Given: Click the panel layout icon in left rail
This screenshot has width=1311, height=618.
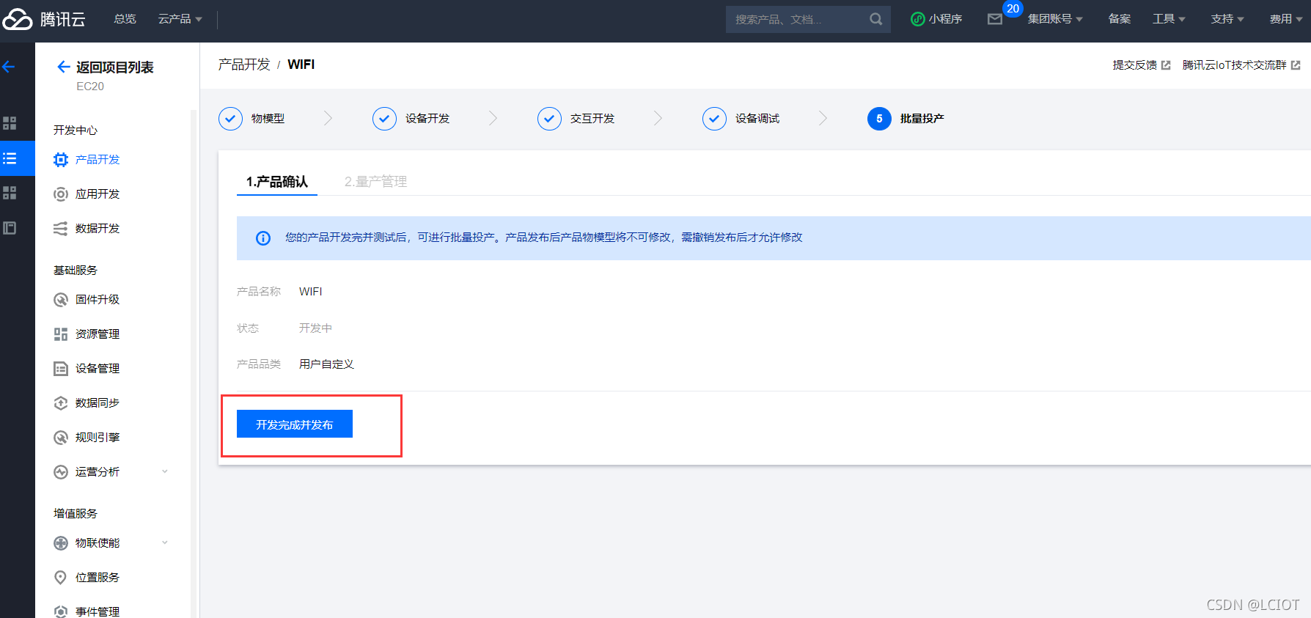Looking at the screenshot, I should coord(10,228).
